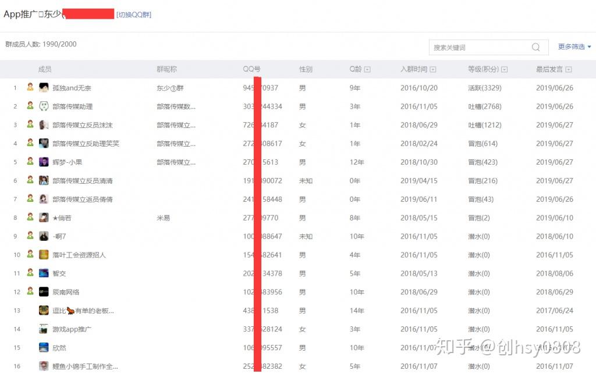
Task: Open avatar of 辉梦-小果
Action: (x=44, y=162)
